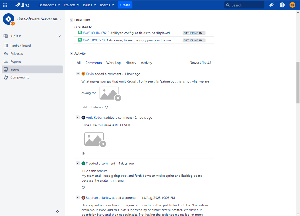Open the Issues dropdown in top bar
This screenshot has height=216, width=300.
point(89,5)
